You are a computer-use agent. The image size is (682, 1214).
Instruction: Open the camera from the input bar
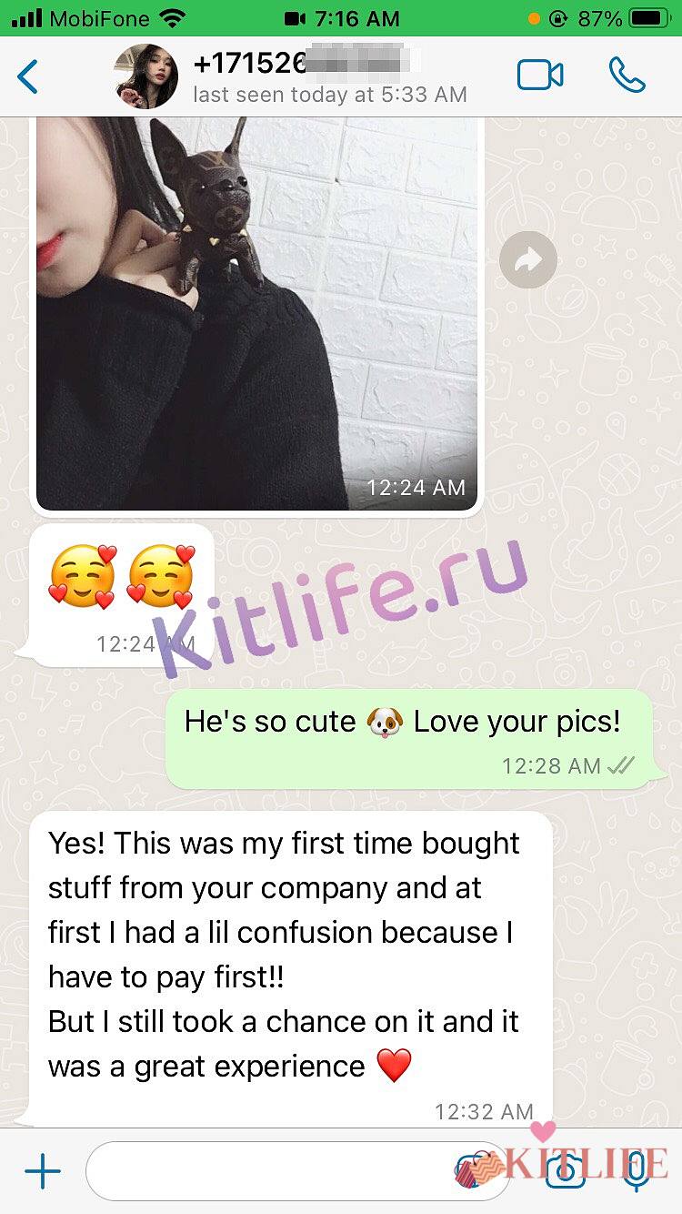[565, 1171]
